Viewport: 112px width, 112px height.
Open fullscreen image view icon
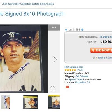(x=52, y=88)
